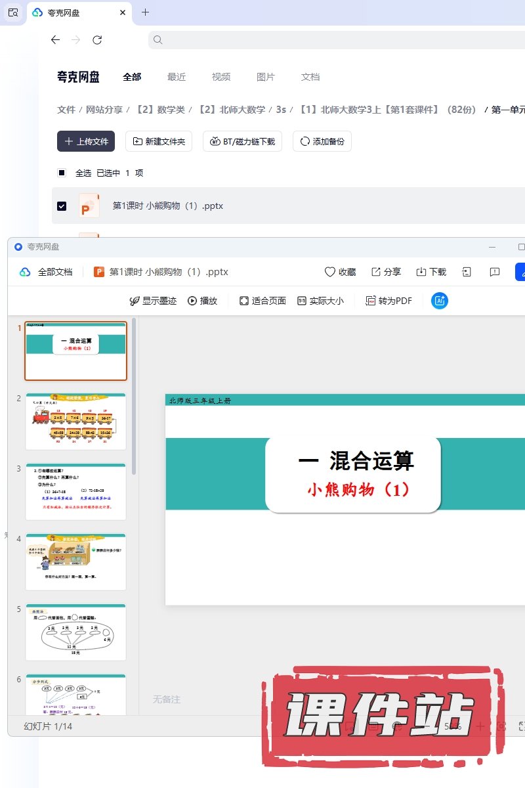Switch to the 视频 tab
Viewport: 525px width, 788px height.
click(x=221, y=77)
